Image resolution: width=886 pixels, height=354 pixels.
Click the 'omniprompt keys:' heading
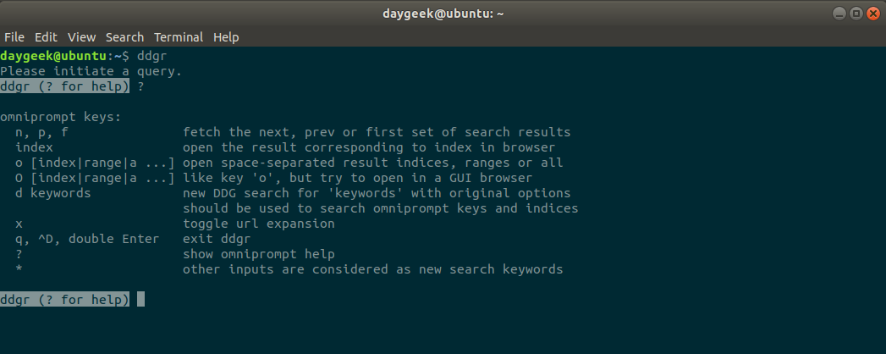tap(61, 117)
